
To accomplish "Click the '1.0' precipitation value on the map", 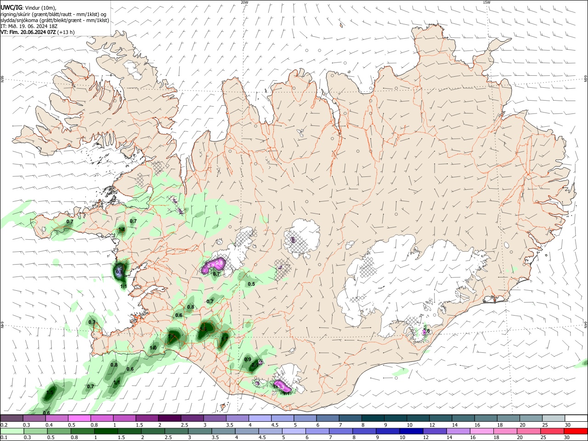I will coord(153,348).
